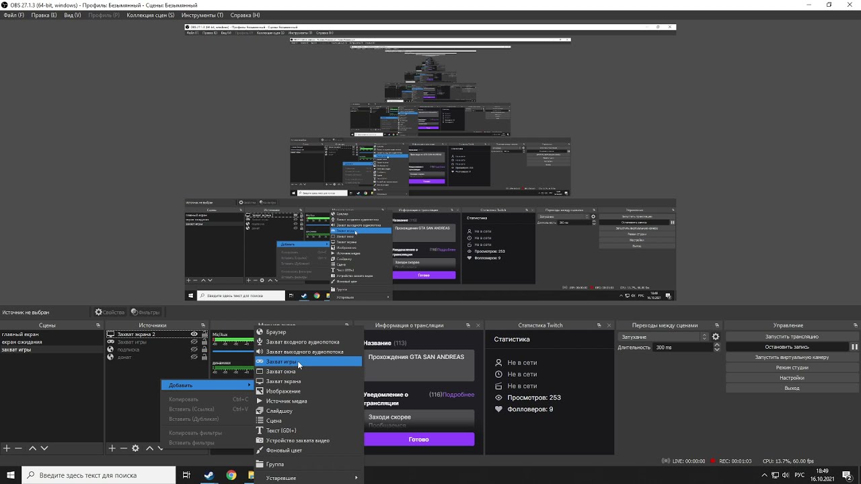The width and height of the screenshot is (861, 484).
Task: Open the Windows Start menu
Action: (x=11, y=475)
